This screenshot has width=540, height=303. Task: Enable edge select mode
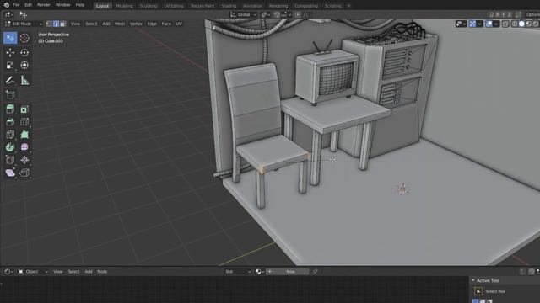pos(56,24)
